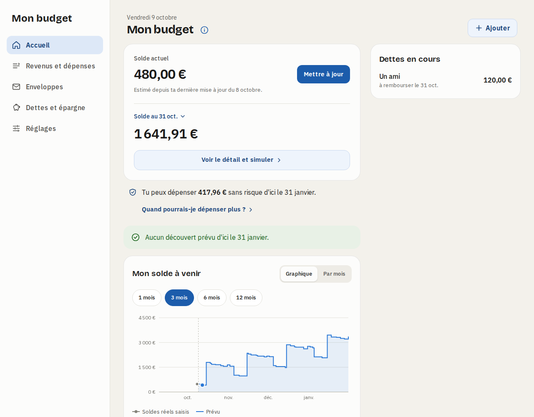Click the Dettes et épargne piggy bank icon

pos(16,108)
